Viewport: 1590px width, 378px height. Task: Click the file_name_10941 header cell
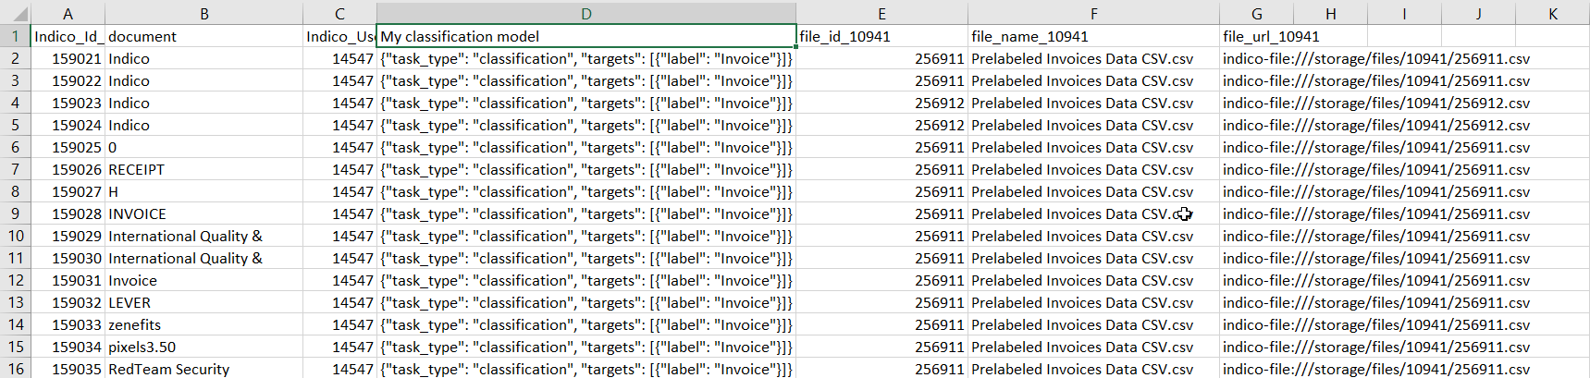pyautogui.click(x=1093, y=36)
